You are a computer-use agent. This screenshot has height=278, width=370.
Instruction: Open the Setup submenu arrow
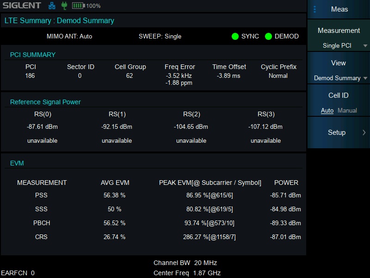click(x=364, y=133)
